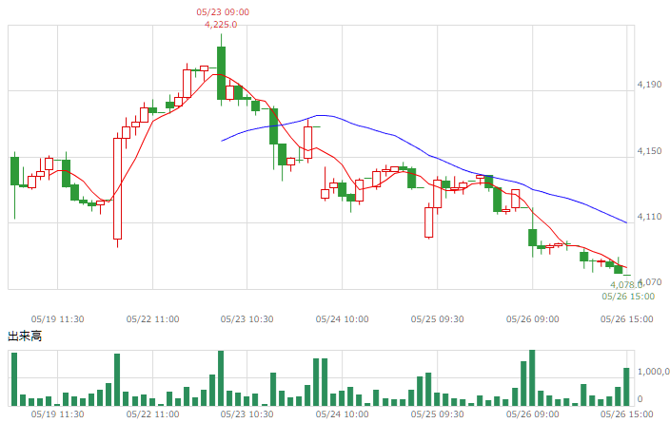Click 05/24 10:00 under the volume chart
The height and width of the screenshot is (423, 670).
[342, 414]
